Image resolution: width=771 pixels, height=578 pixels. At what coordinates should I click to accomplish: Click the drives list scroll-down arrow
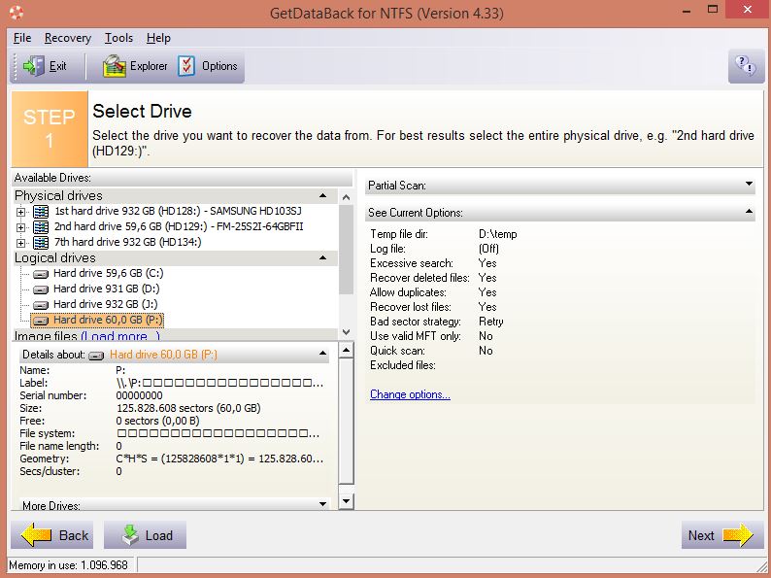(346, 332)
